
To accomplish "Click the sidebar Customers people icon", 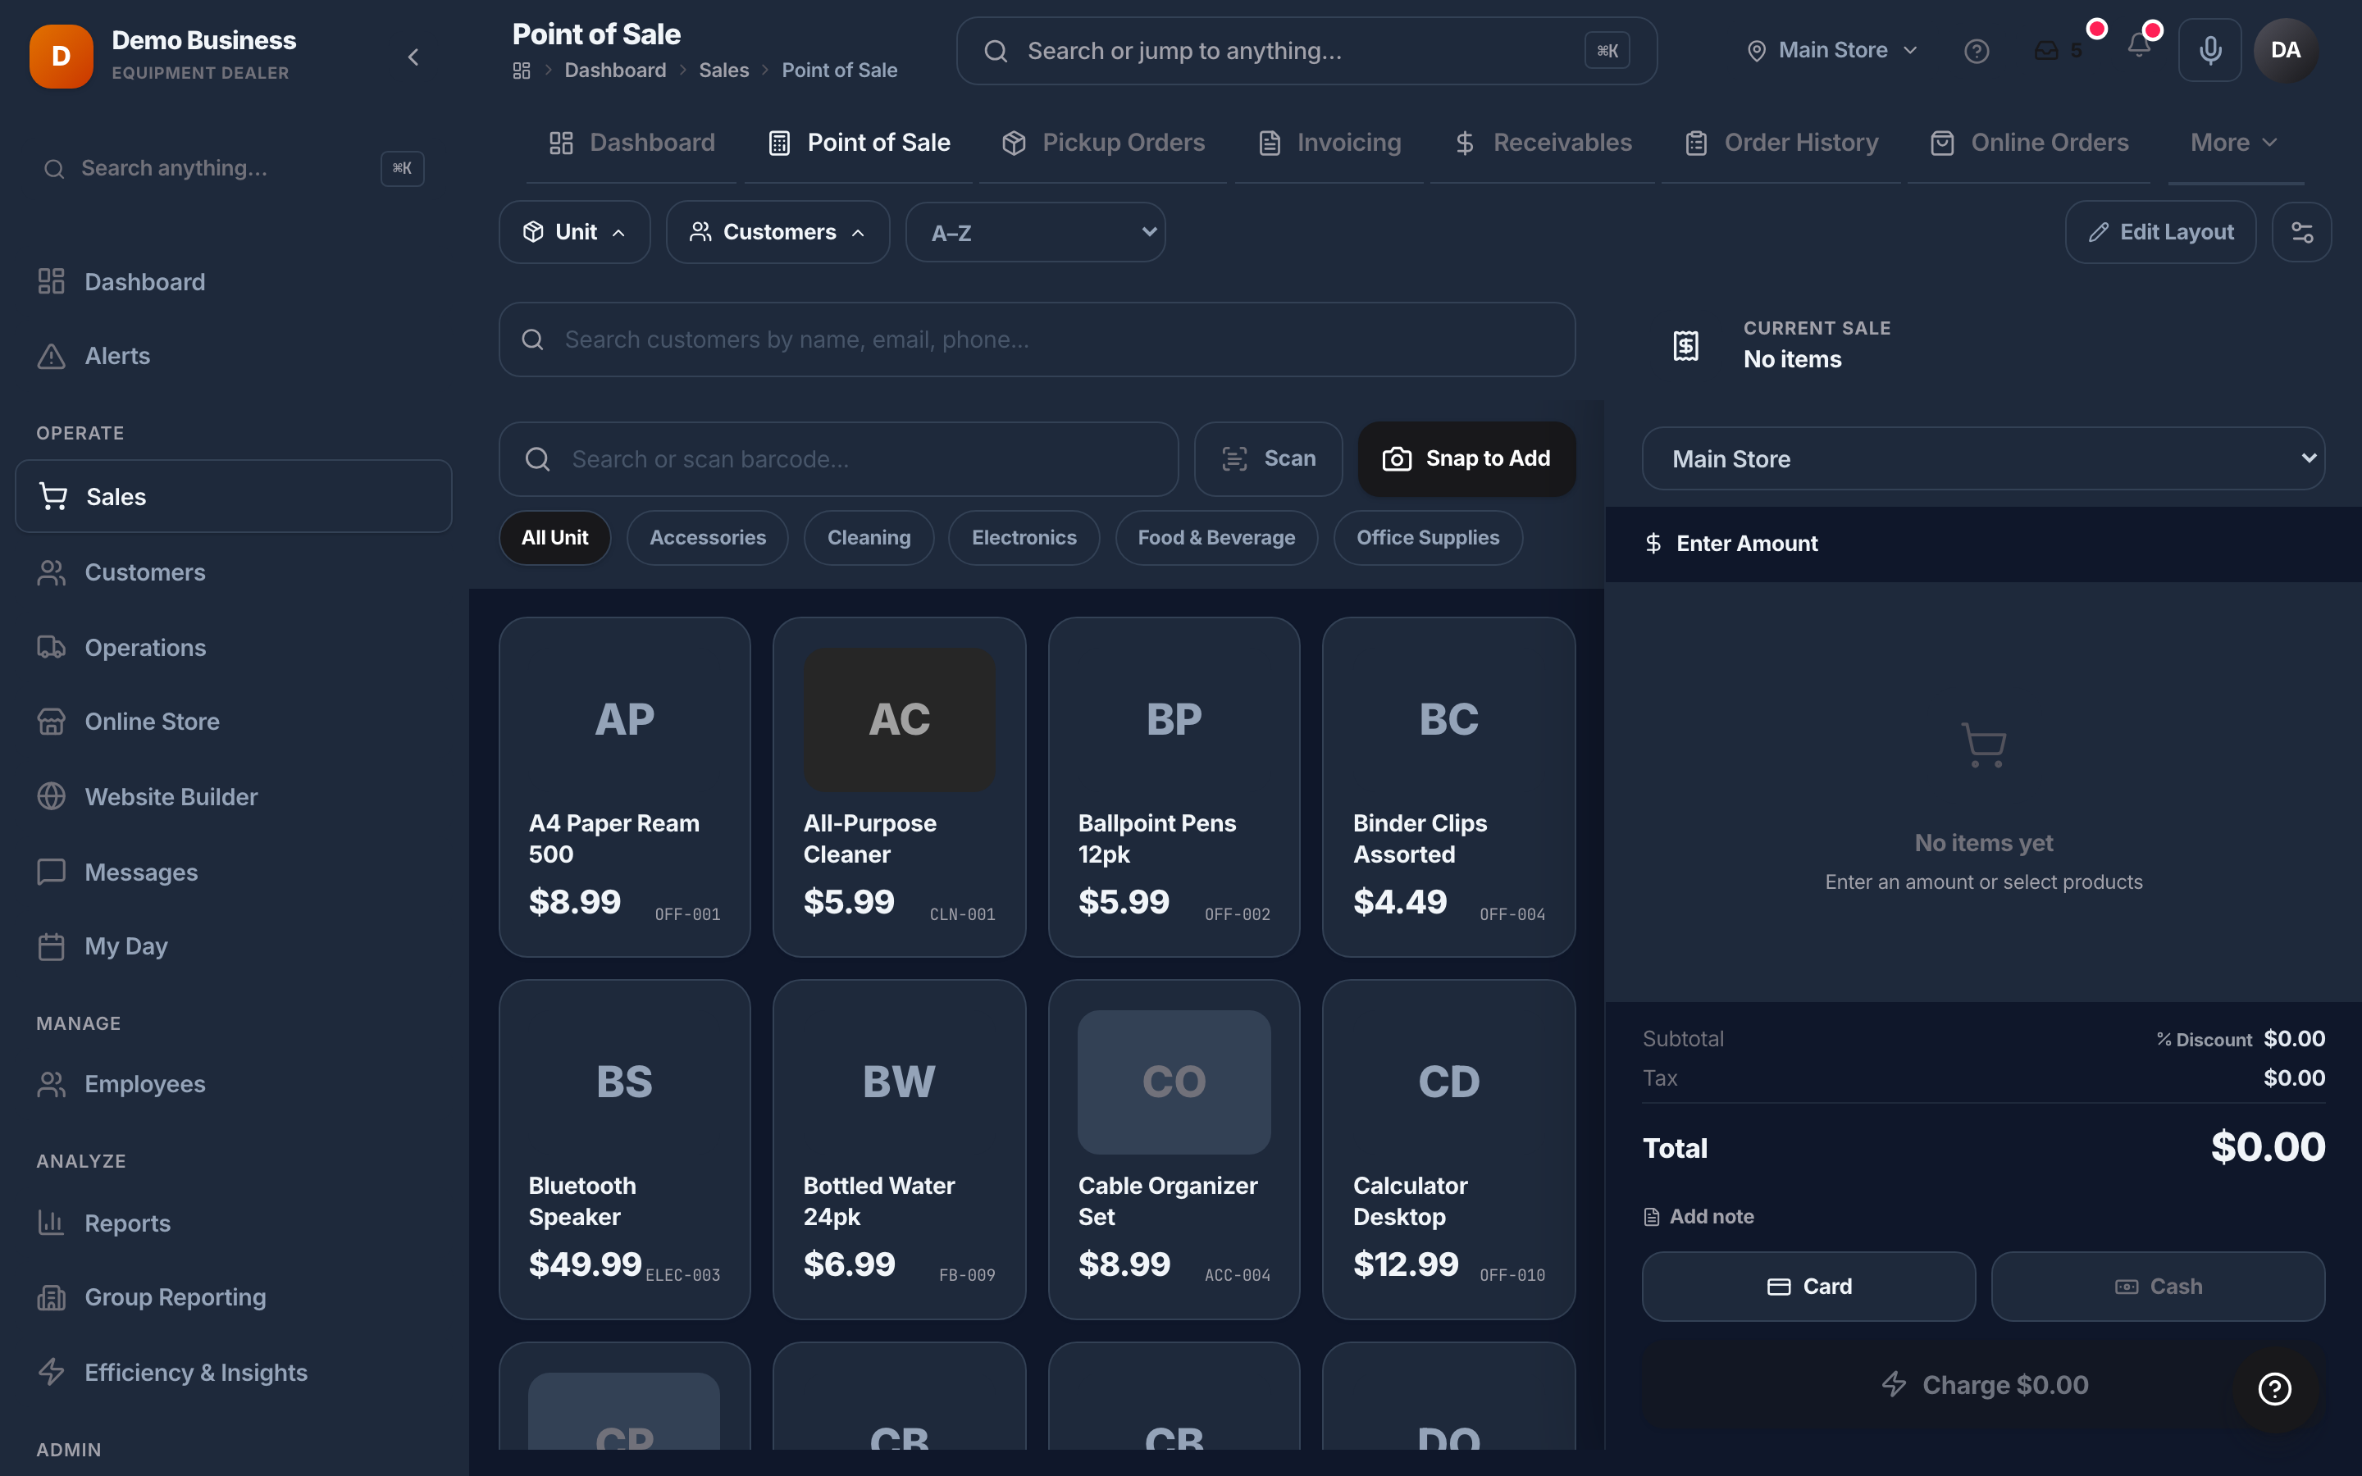I will (51, 572).
